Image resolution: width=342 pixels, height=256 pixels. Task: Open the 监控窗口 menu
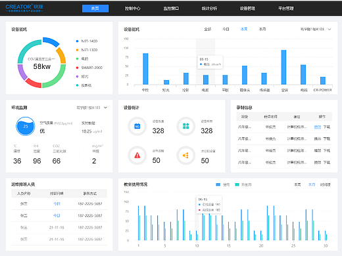click(x=171, y=9)
